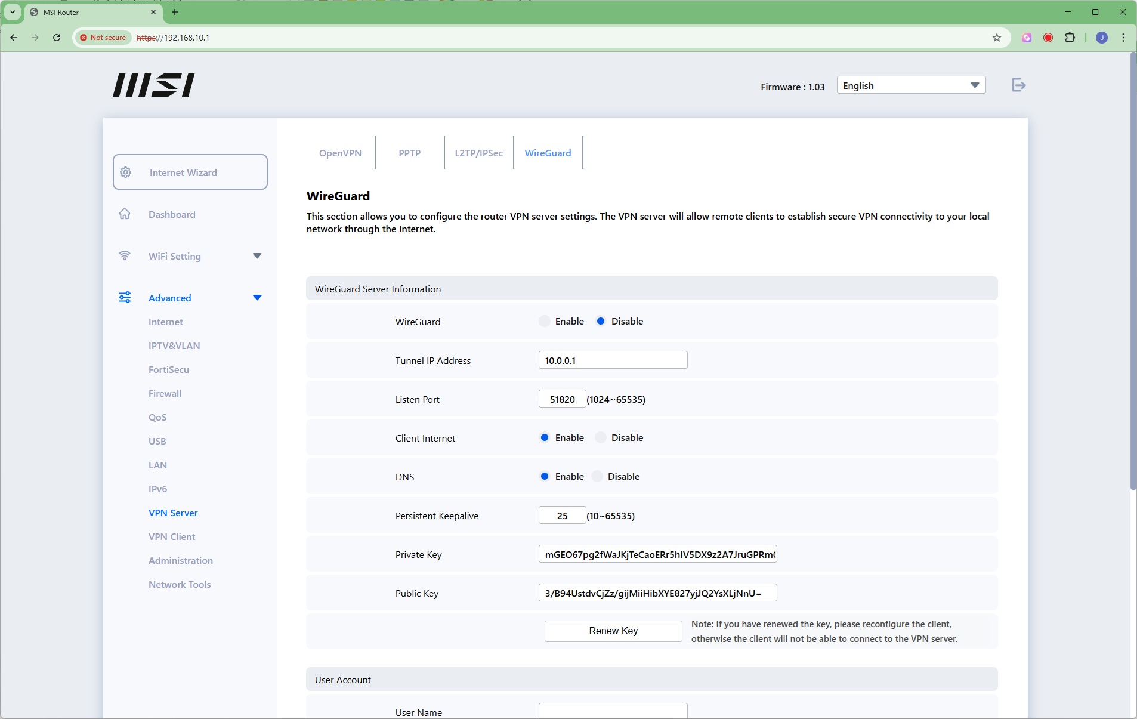Click the WiFi Setting signal icon
The image size is (1137, 719).
coord(125,256)
